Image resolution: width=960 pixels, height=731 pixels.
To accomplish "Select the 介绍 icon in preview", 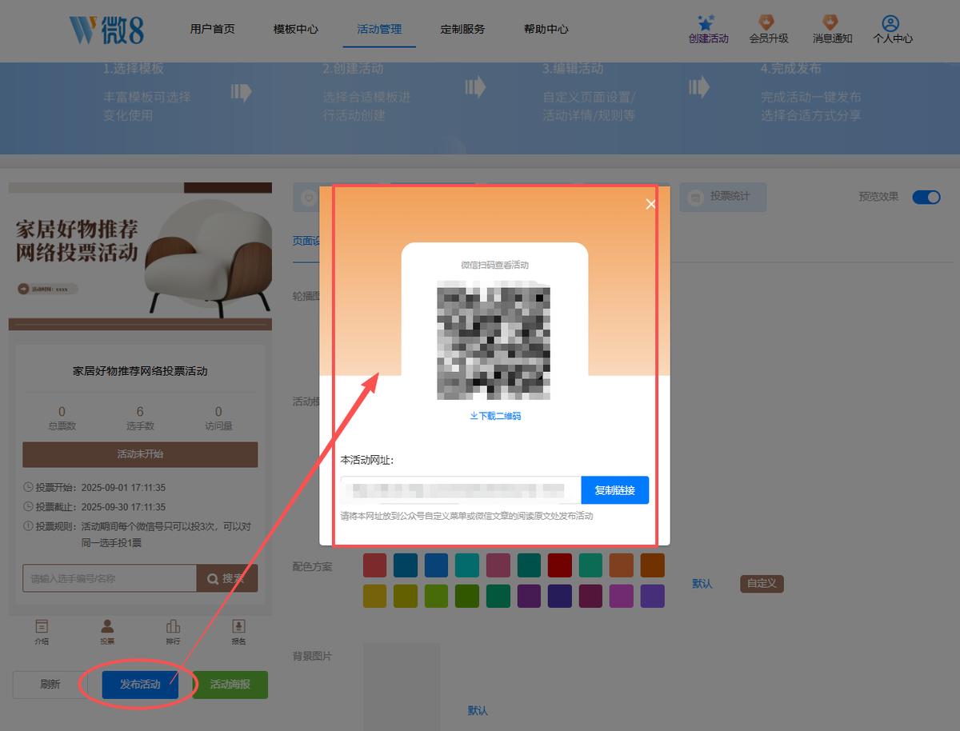I will click(42, 626).
